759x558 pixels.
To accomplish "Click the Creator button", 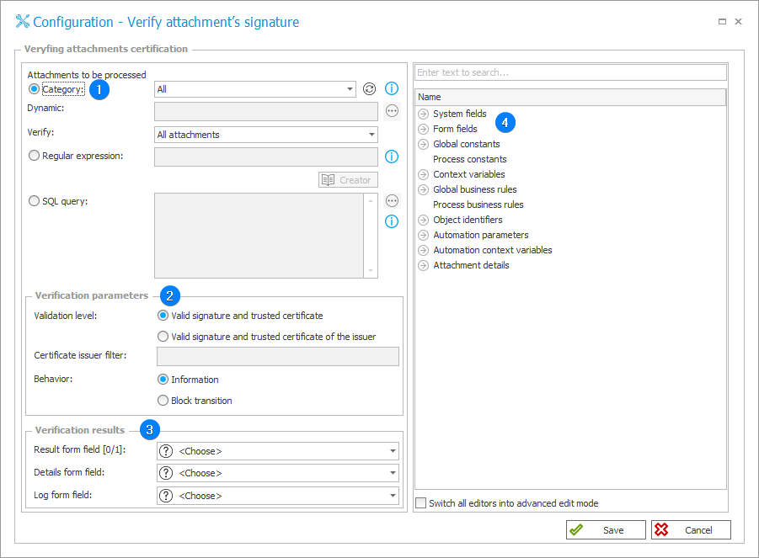I will pyautogui.click(x=348, y=180).
